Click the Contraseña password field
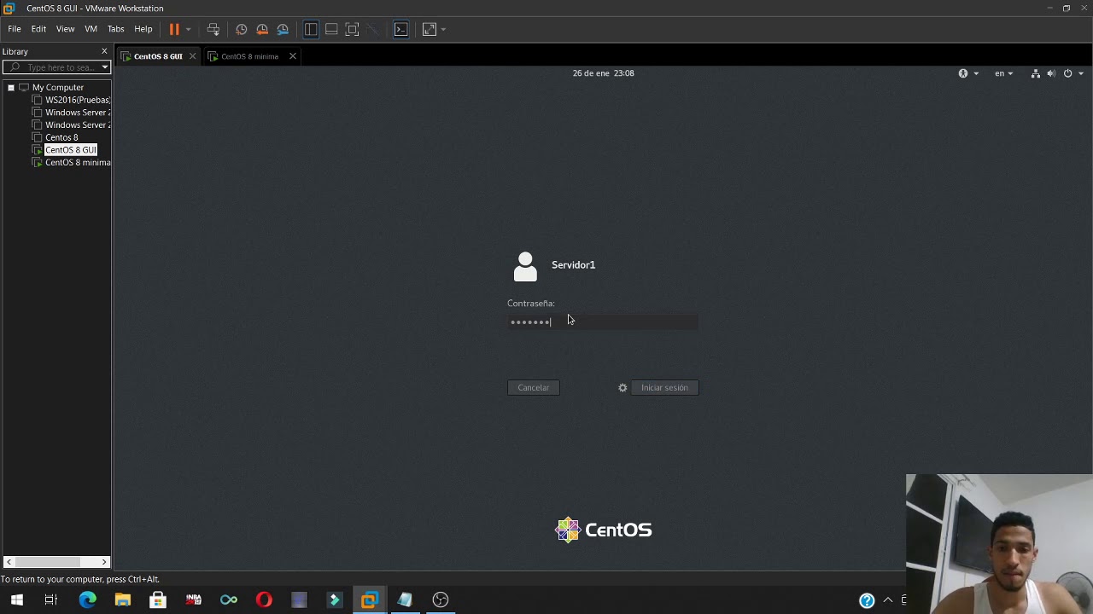The width and height of the screenshot is (1093, 614). tap(603, 321)
